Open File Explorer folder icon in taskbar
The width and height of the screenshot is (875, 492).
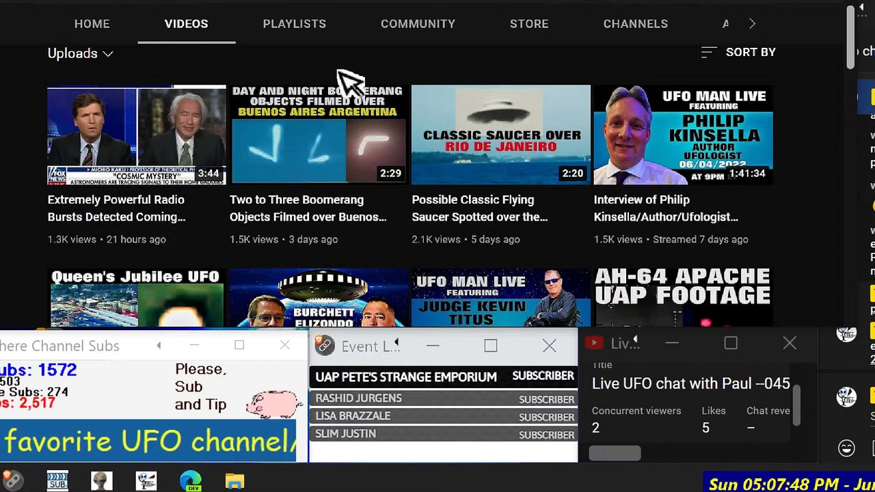point(234,481)
